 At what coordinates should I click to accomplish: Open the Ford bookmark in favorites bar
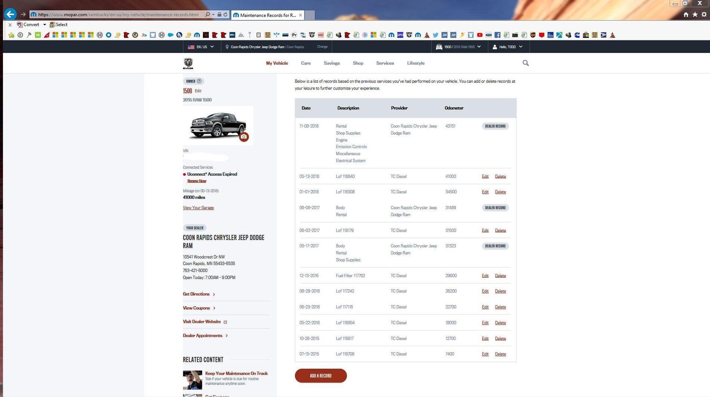tap(488, 35)
